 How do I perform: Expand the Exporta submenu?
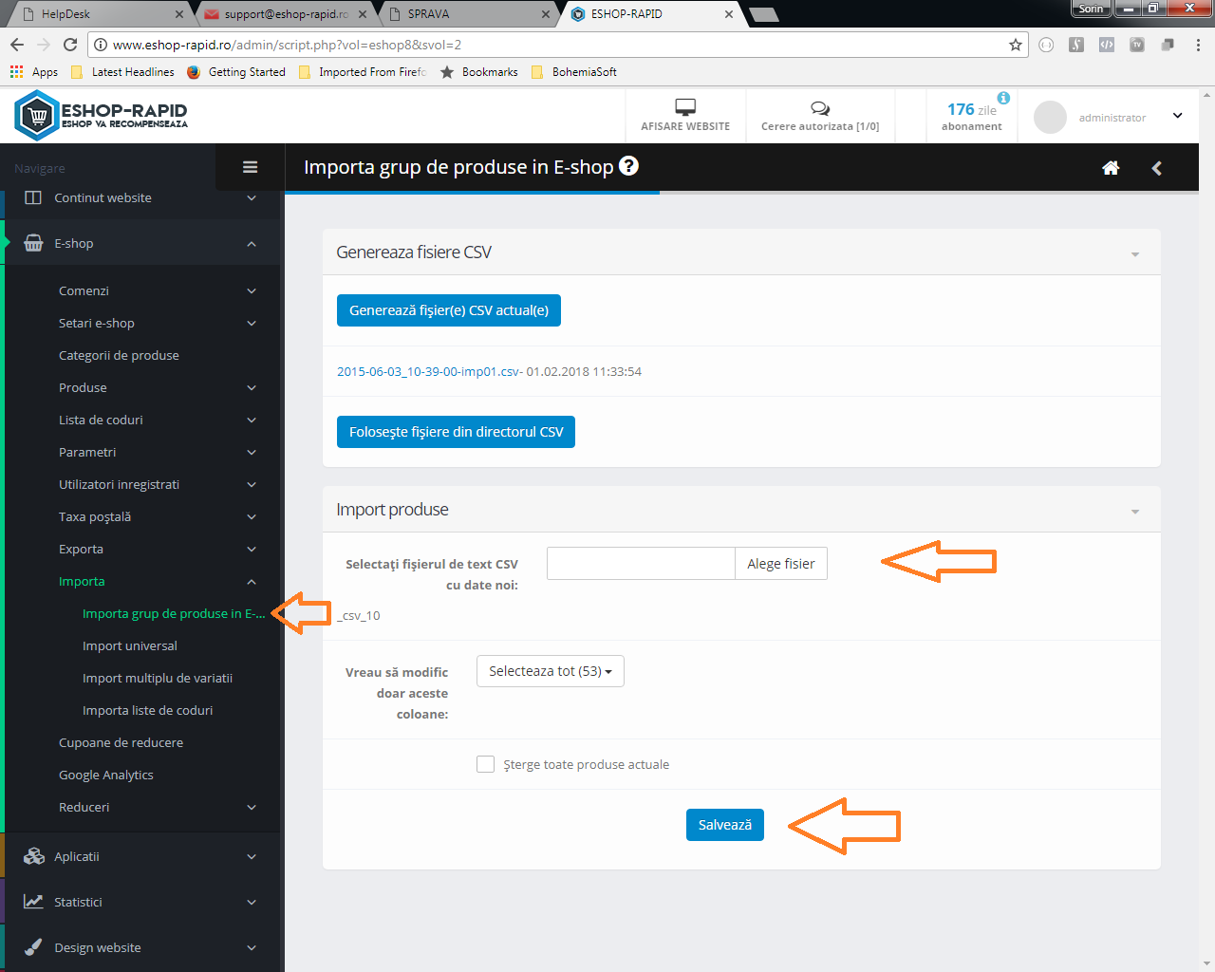coord(252,549)
